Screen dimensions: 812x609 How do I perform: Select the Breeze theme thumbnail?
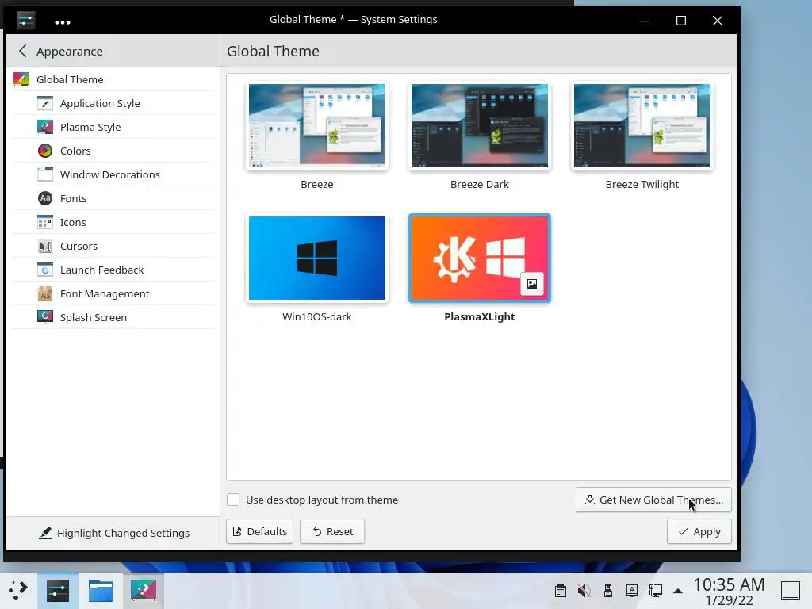(317, 126)
